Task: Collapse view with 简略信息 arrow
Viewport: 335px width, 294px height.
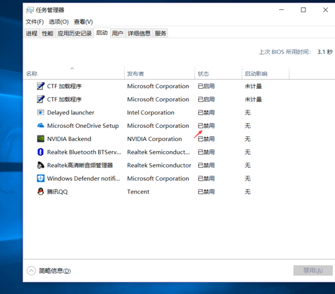Action: coord(31,271)
